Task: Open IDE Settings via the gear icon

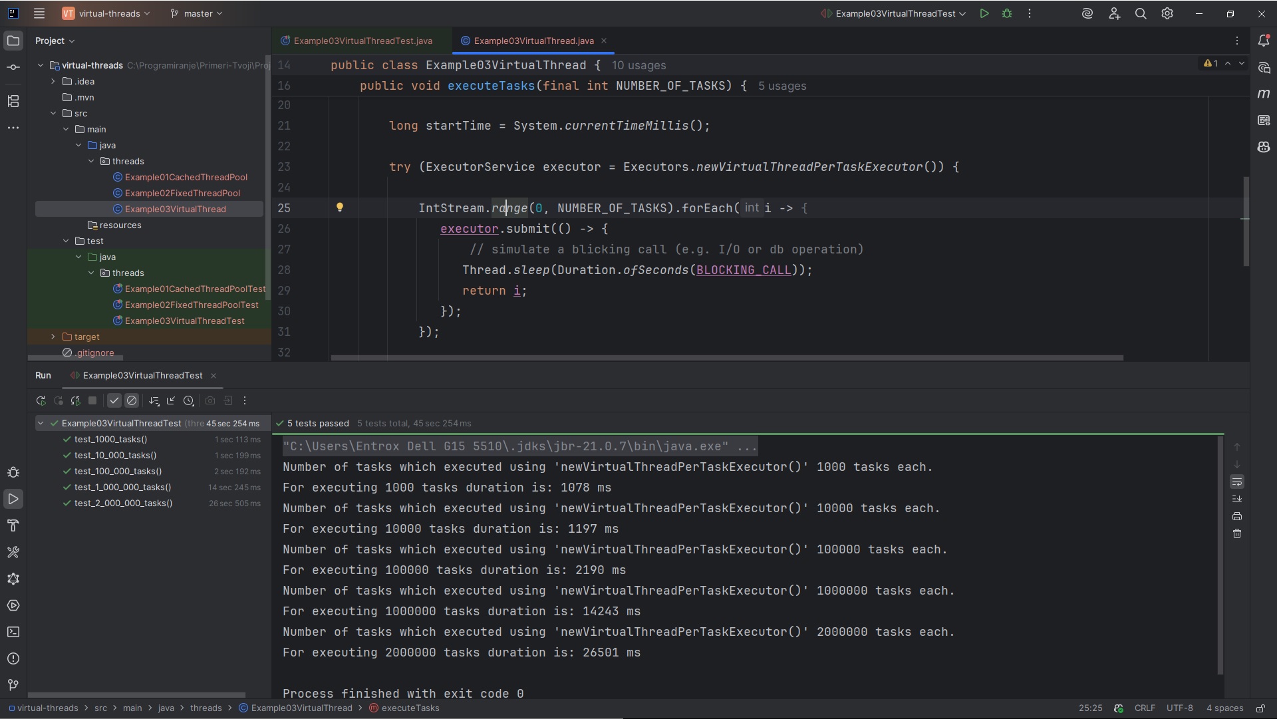Action: pyautogui.click(x=1168, y=13)
